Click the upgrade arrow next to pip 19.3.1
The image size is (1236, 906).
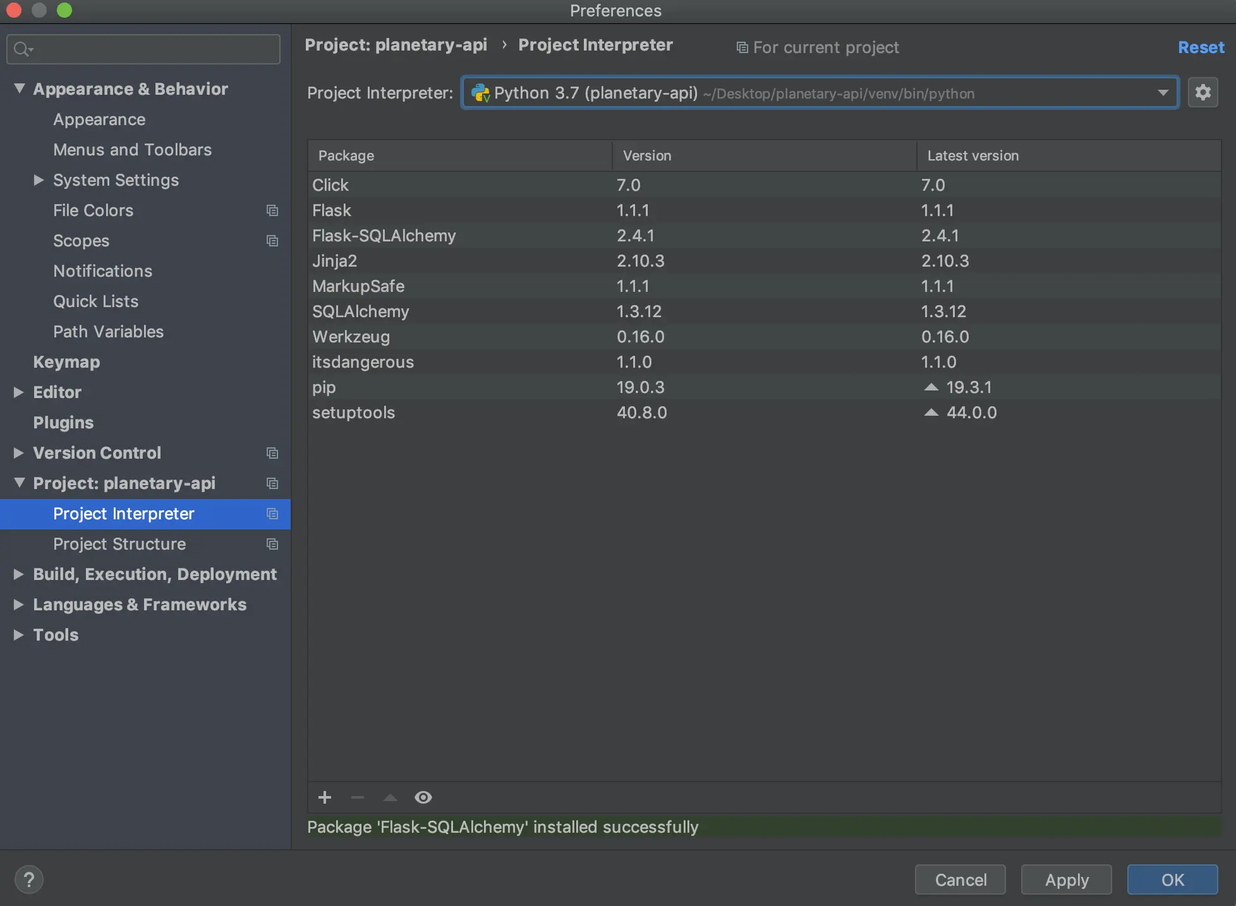pyautogui.click(x=931, y=387)
